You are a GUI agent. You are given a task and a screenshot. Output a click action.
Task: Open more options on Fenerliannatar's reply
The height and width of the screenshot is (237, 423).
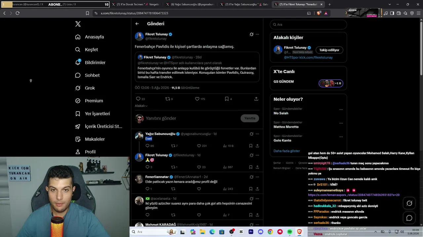point(257,177)
